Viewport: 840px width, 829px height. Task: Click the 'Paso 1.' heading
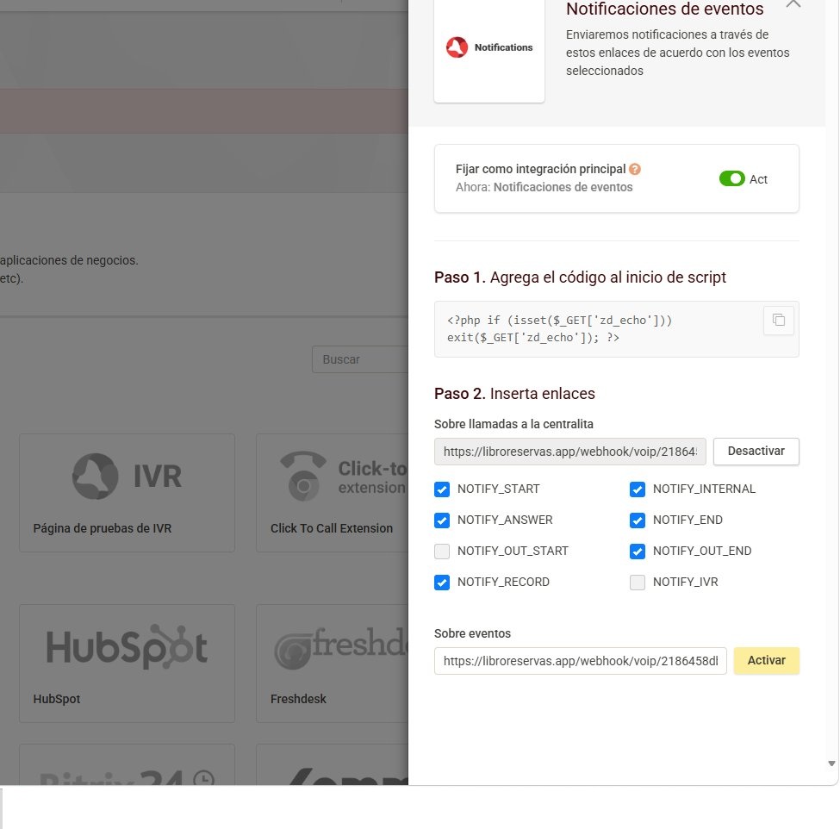pyautogui.click(x=460, y=277)
